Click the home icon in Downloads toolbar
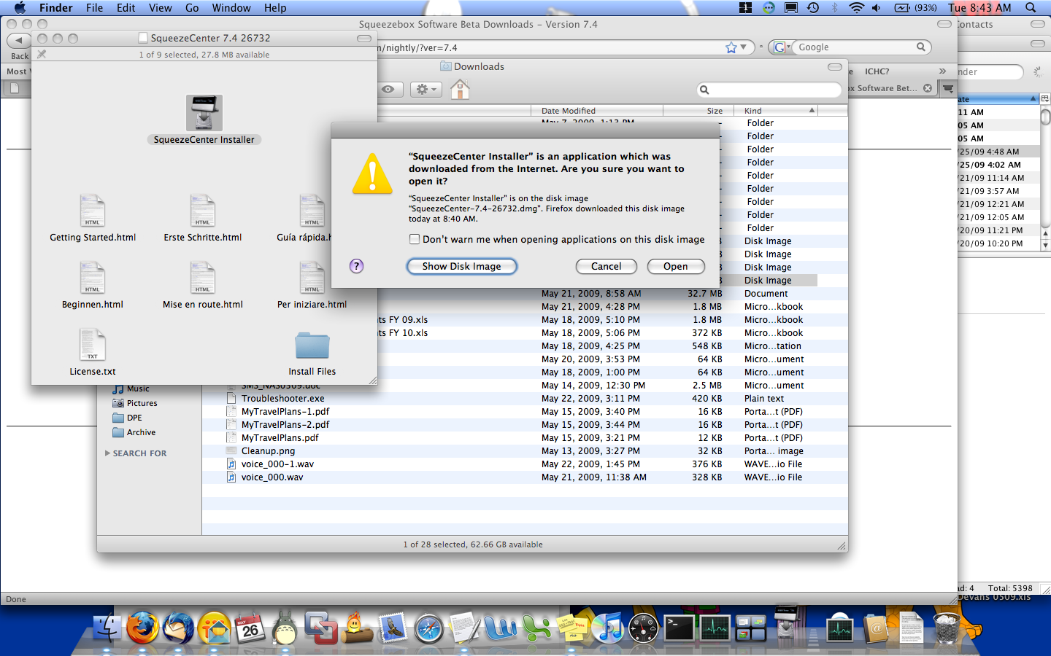 point(460,90)
